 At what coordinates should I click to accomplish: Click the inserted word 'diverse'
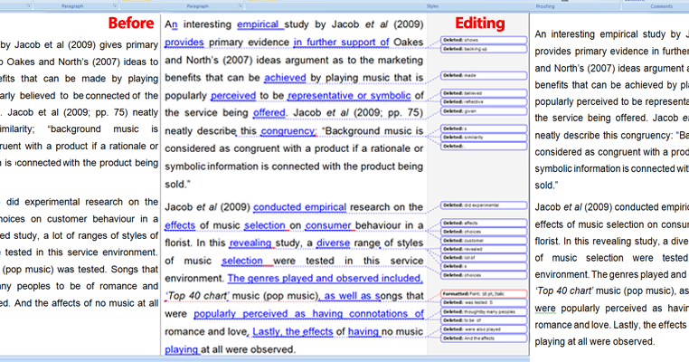coord(333,243)
